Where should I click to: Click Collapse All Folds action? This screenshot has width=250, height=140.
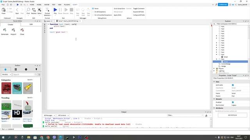pyautogui.click(x=139, y=15)
